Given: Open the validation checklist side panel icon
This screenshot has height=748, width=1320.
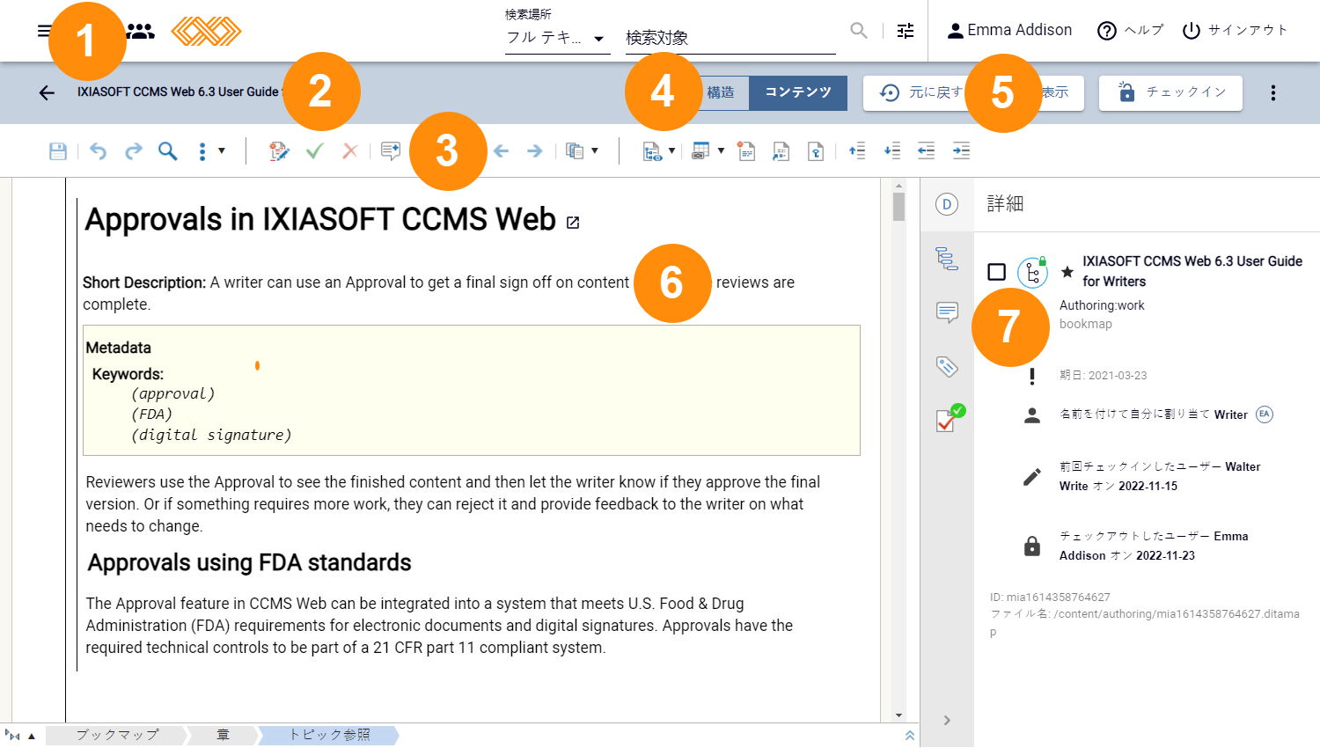Looking at the screenshot, I should pos(950,418).
